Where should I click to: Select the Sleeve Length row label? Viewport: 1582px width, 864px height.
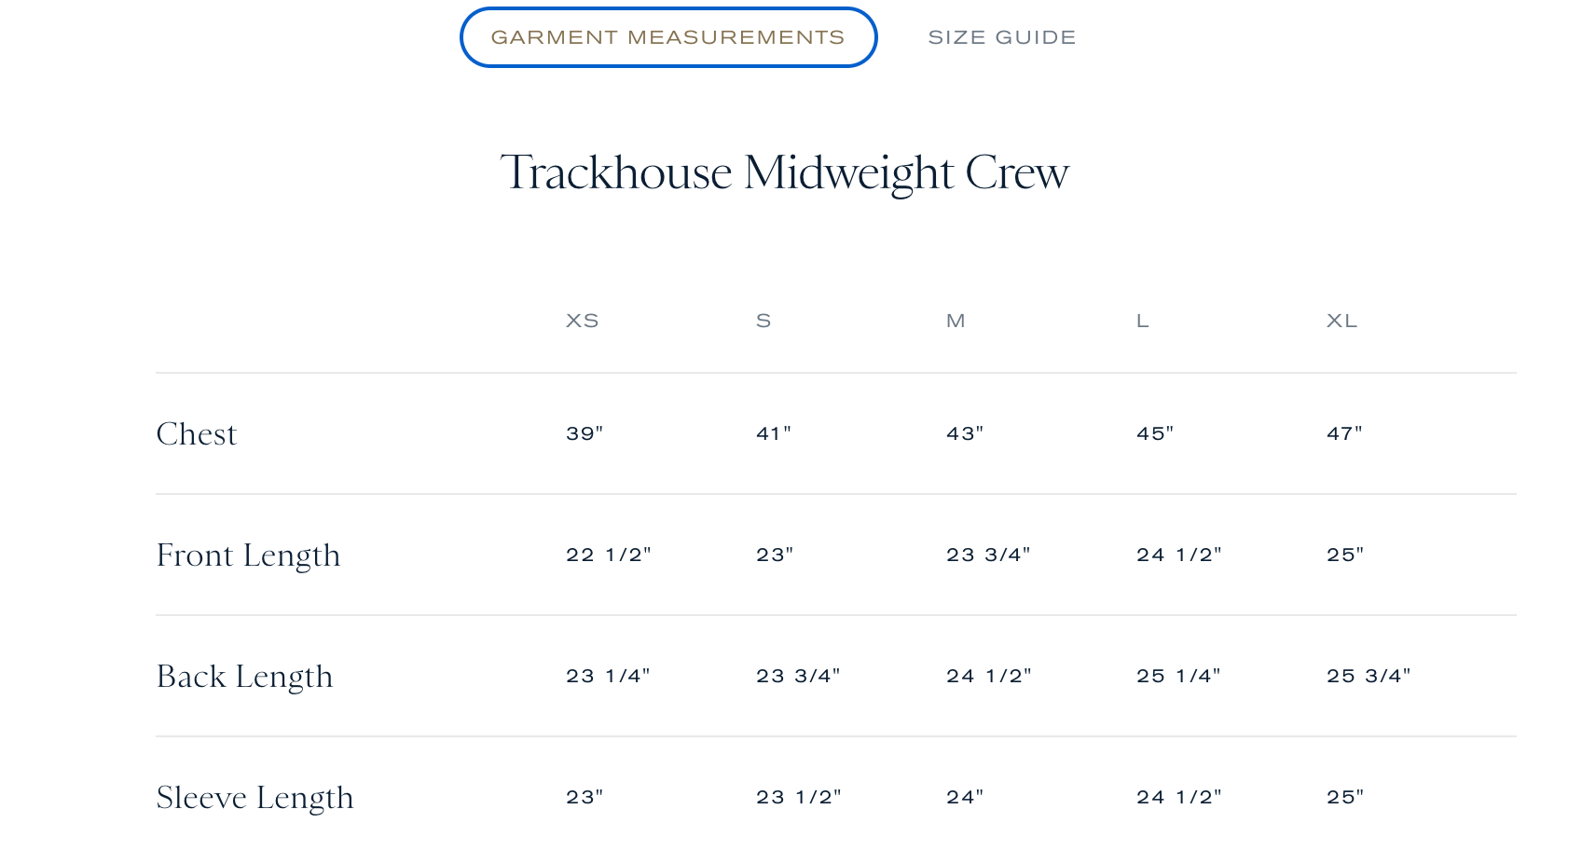point(254,797)
